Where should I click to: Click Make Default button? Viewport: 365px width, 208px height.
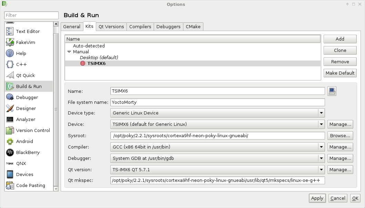340,73
